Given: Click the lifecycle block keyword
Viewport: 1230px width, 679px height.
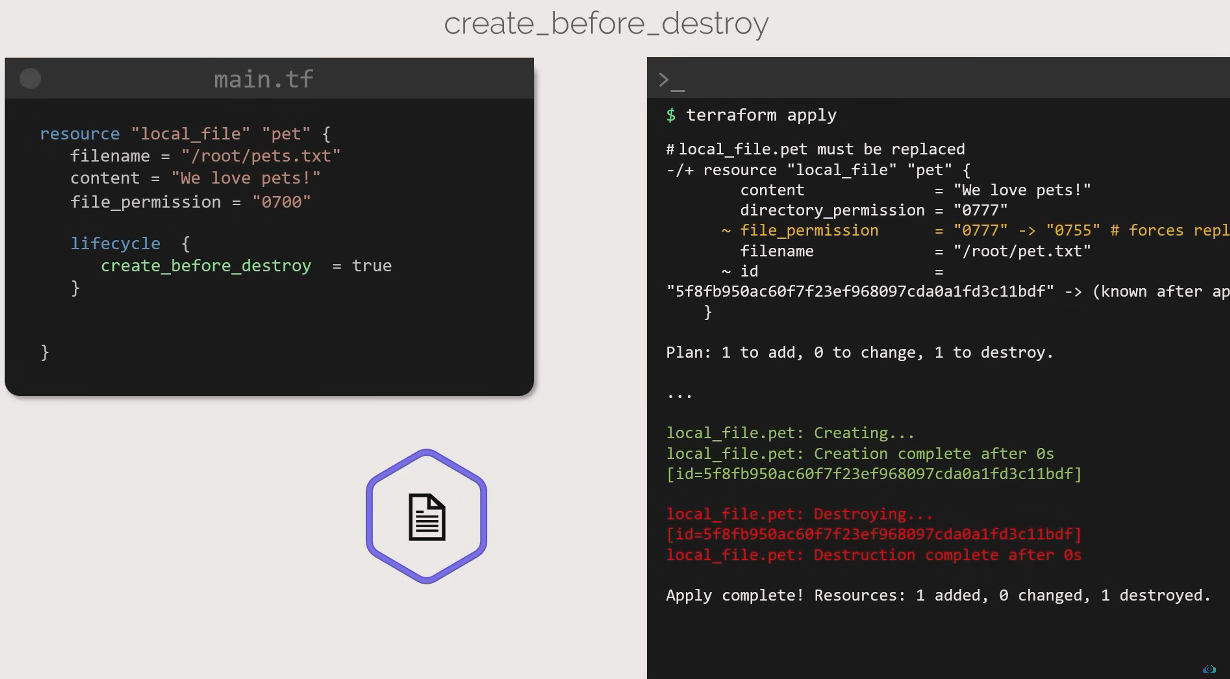Looking at the screenshot, I should point(115,244).
